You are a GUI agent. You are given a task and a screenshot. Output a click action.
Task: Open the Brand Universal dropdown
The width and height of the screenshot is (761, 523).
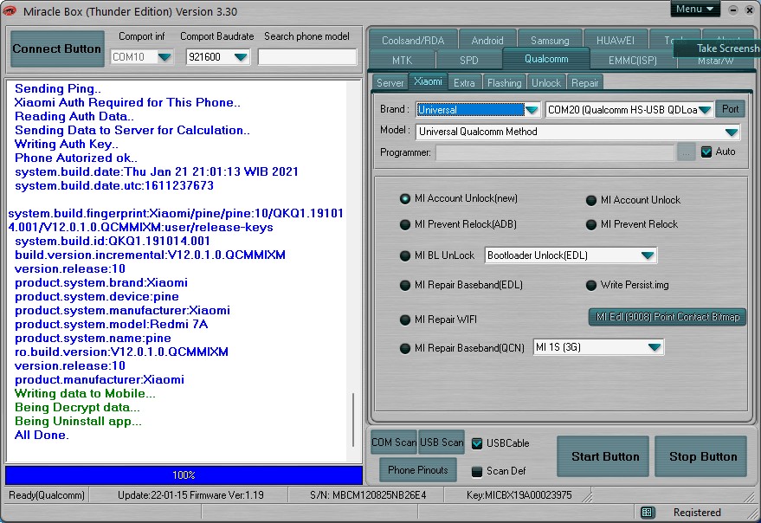pyautogui.click(x=532, y=110)
